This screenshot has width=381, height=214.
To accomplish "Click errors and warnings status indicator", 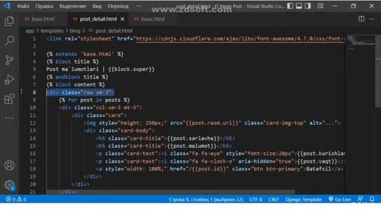I will coord(16,200).
